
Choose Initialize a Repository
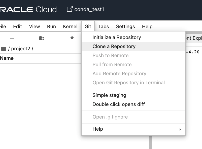pyautogui.click(x=117, y=37)
